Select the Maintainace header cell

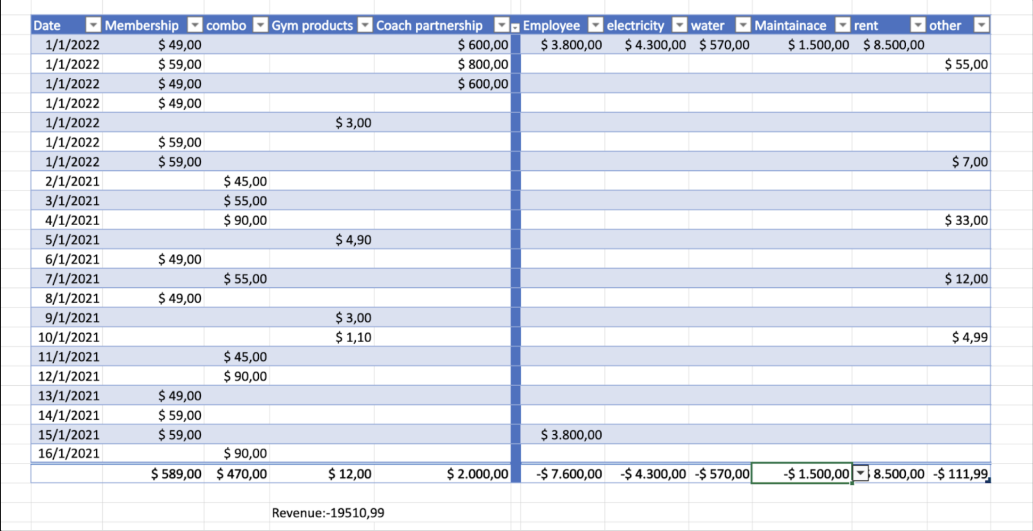click(802, 25)
